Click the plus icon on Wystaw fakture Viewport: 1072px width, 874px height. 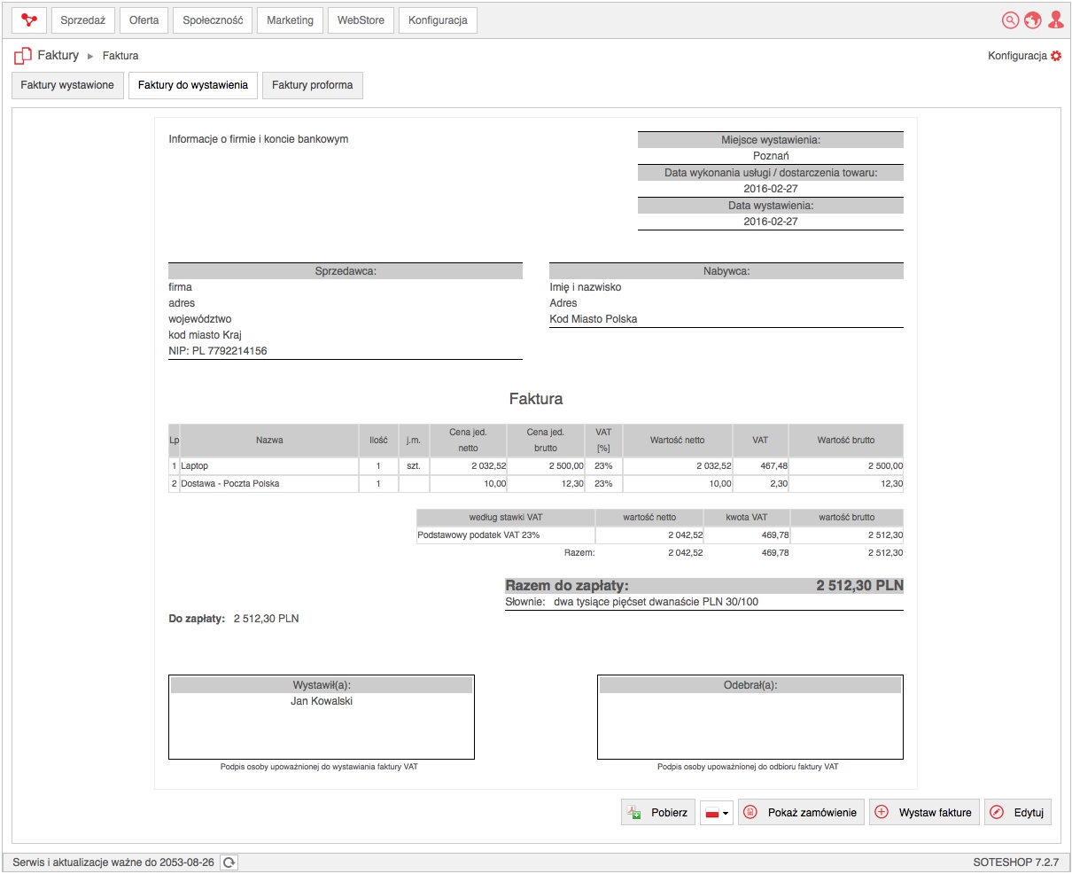[882, 812]
